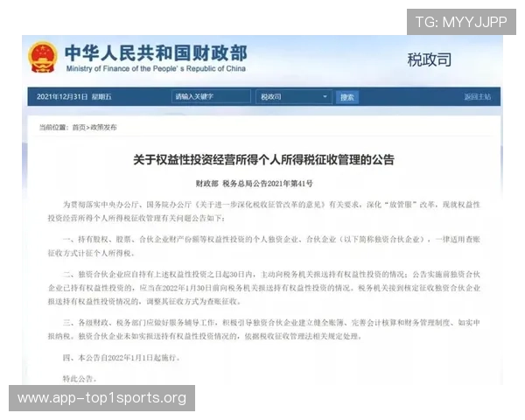The width and height of the screenshot is (525, 420).
Task: Open the 税政司 department dropdown
Action: [294, 97]
